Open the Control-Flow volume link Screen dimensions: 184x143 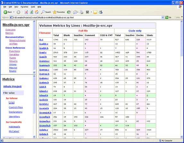pos(16,107)
